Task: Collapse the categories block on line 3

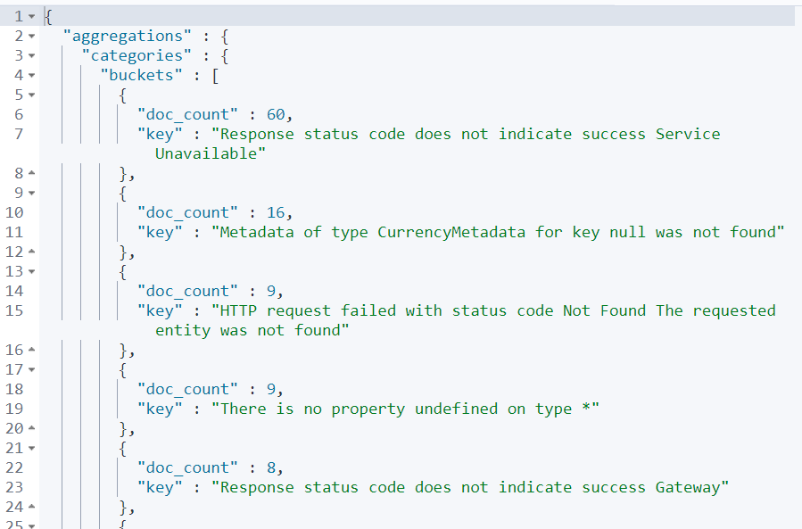Action: [x=32, y=56]
